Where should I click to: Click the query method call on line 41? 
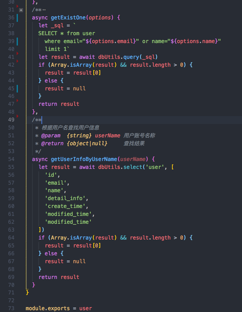pos(131,57)
